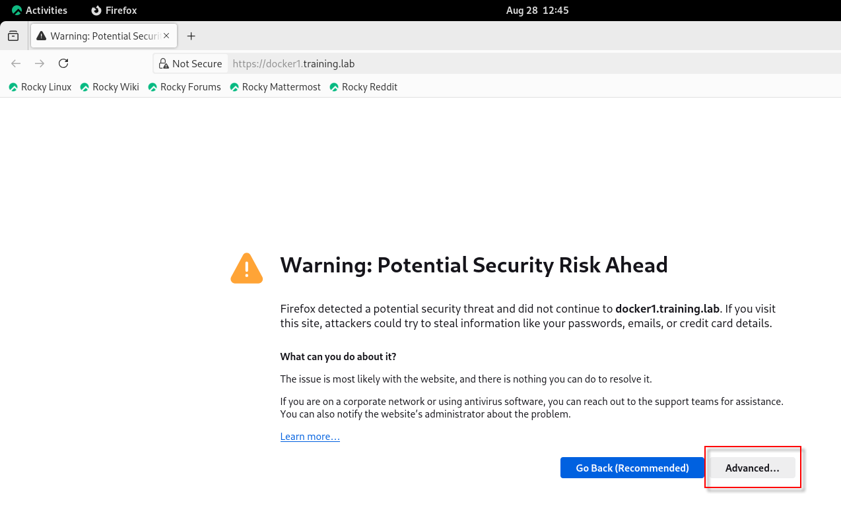
Task: Expand Advanced… certificate details
Action: tap(752, 468)
